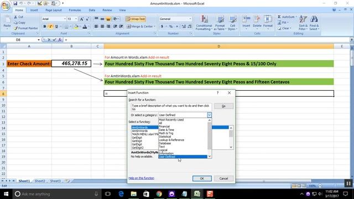Save workbook from Quick Access Toolbar
The height and width of the screenshot is (199, 354).
tap(15, 3)
